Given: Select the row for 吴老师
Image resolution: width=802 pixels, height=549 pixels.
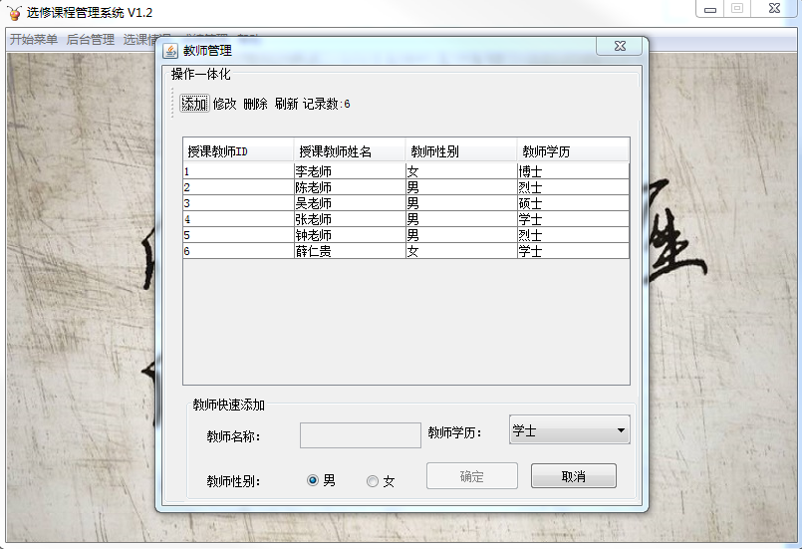Looking at the screenshot, I should coord(406,203).
